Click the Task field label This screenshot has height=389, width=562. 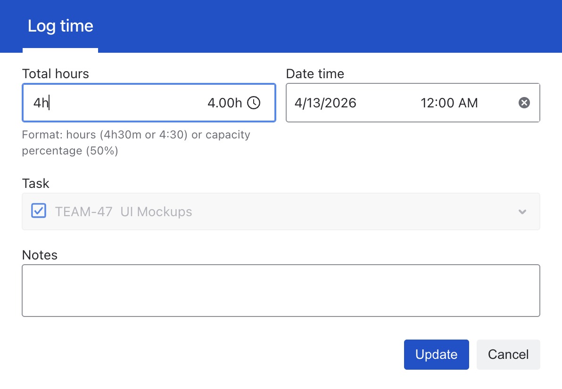click(35, 183)
